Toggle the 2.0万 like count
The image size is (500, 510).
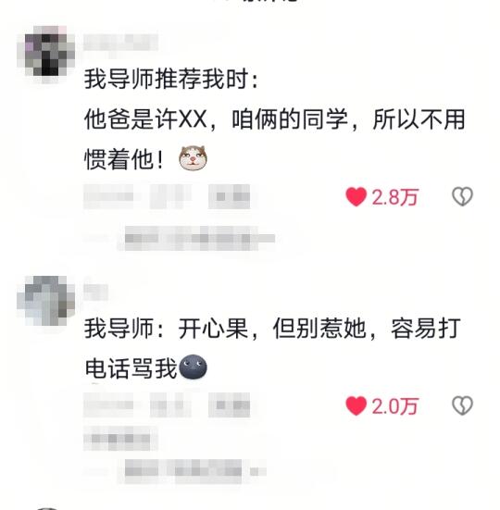tap(394, 406)
